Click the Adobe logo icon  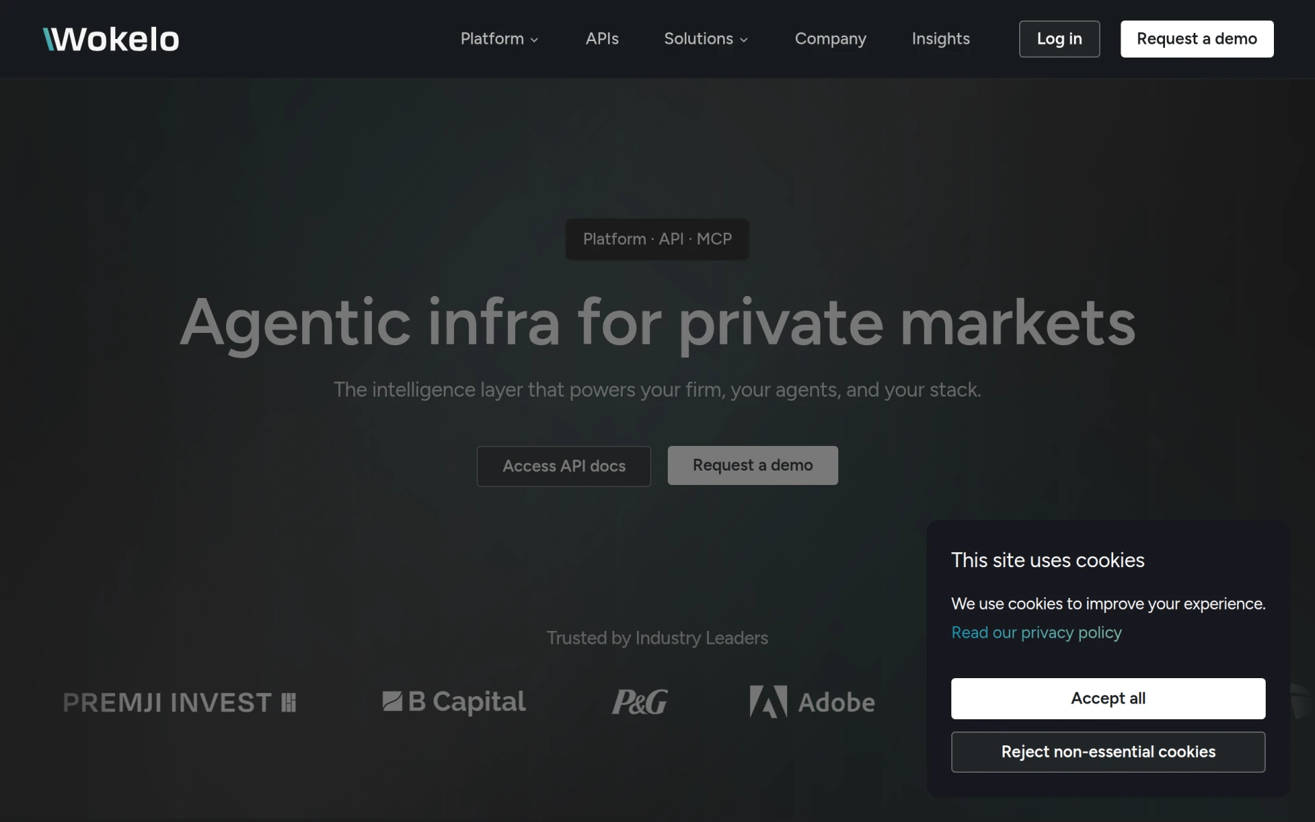768,701
